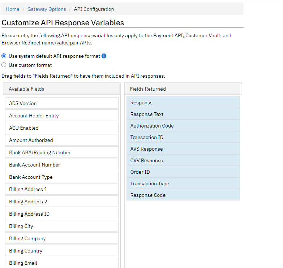Viewport: 283px width, 268px height.
Task: Select Bank Account Type field item
Action: [62, 177]
